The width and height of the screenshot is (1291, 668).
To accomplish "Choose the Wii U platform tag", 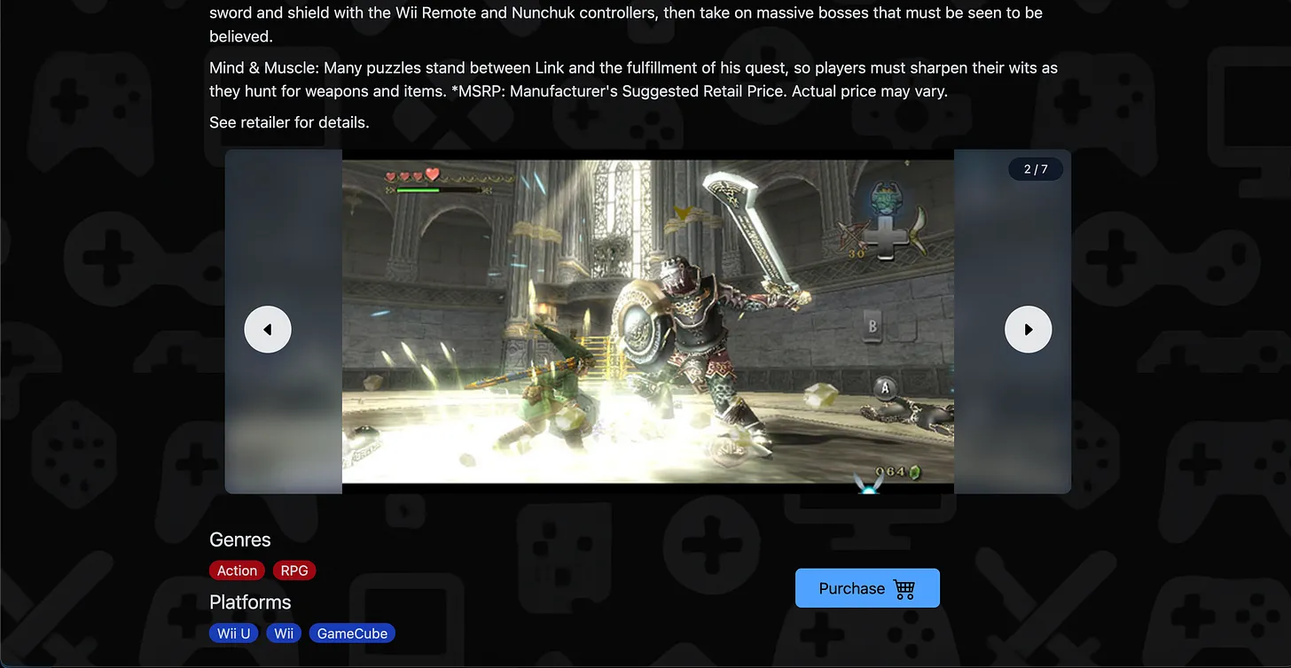I will coord(233,633).
